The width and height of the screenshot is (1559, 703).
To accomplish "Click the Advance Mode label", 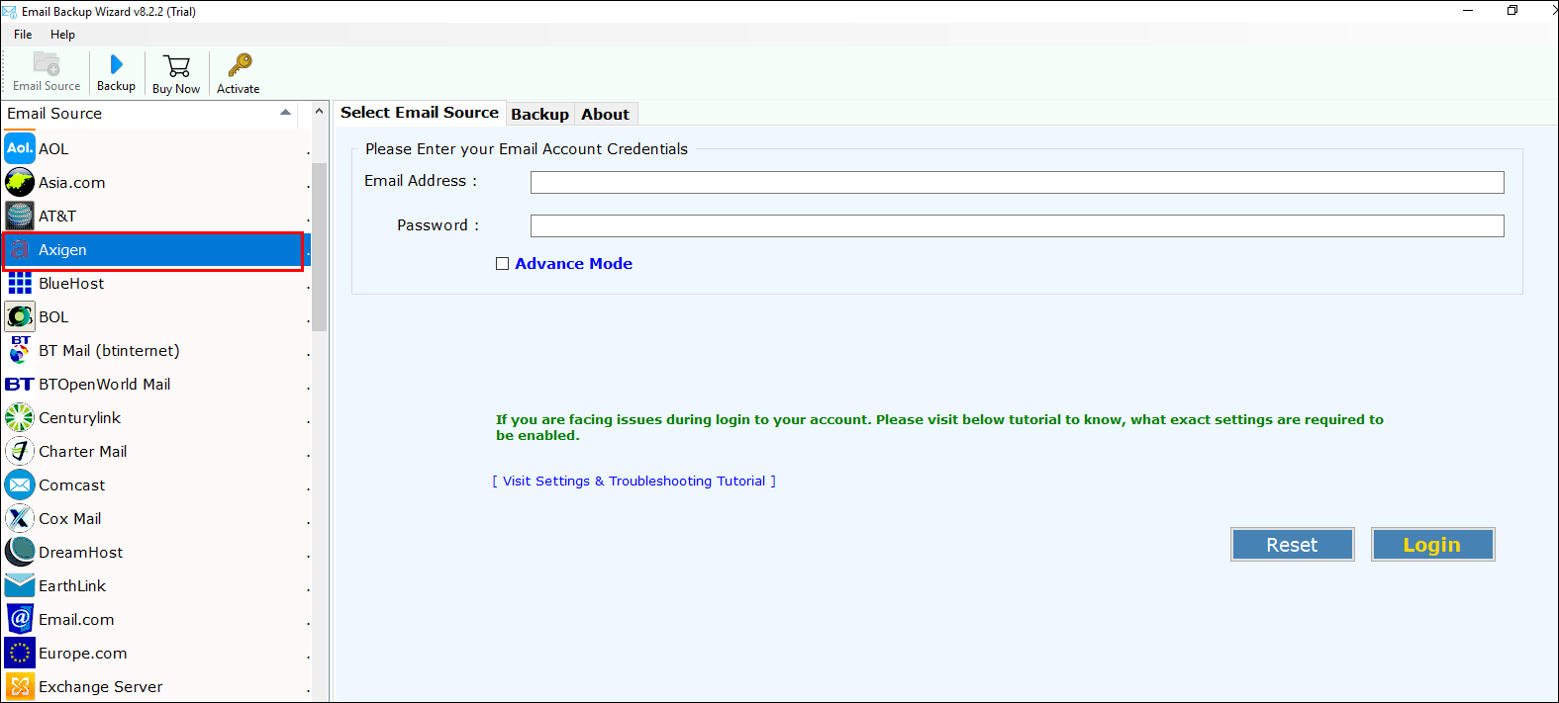I will 573,264.
